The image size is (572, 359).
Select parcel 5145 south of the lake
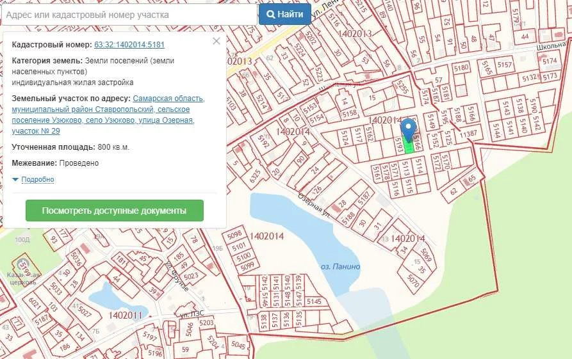pos(314,301)
